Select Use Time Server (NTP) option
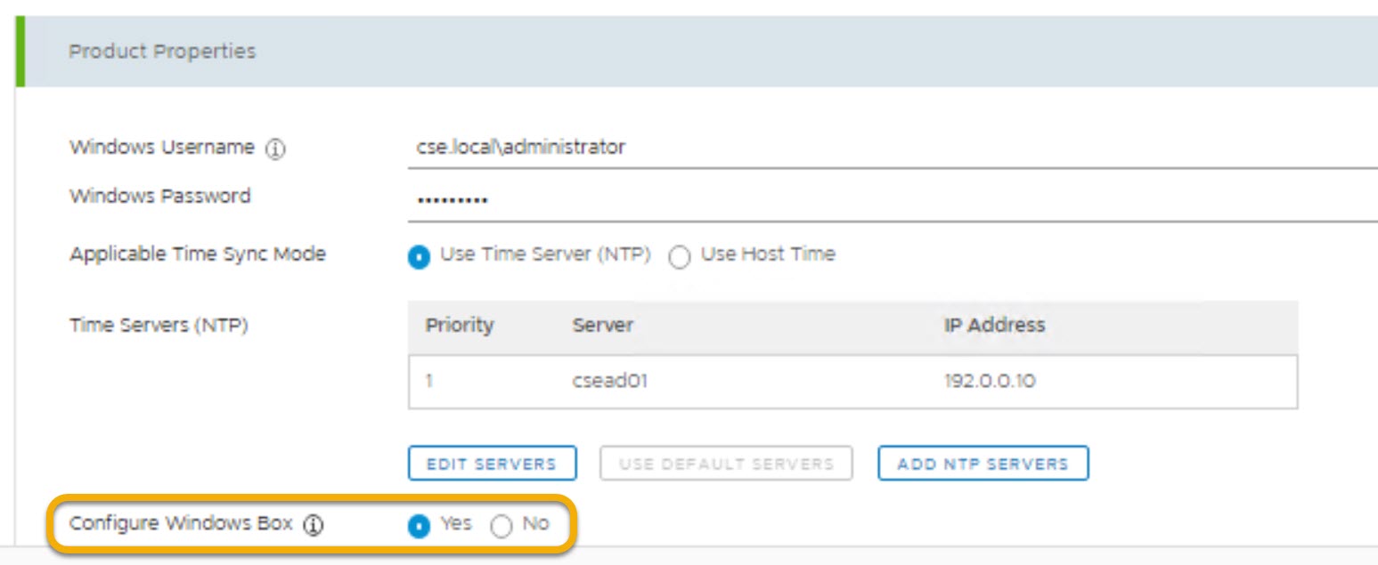Image resolution: width=1378 pixels, height=565 pixels. [418, 257]
